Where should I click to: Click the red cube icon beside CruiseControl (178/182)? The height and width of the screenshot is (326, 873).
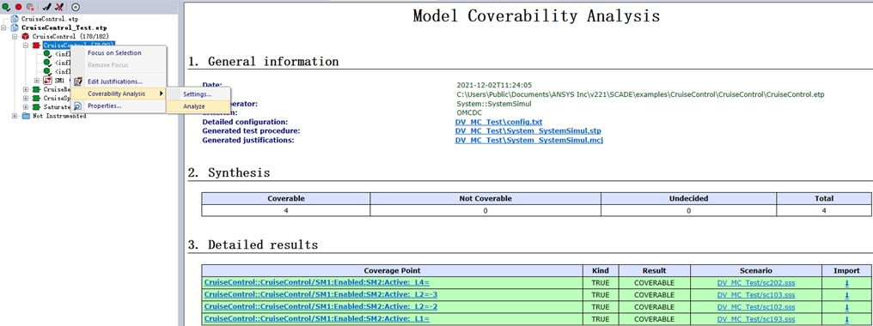pos(26,36)
